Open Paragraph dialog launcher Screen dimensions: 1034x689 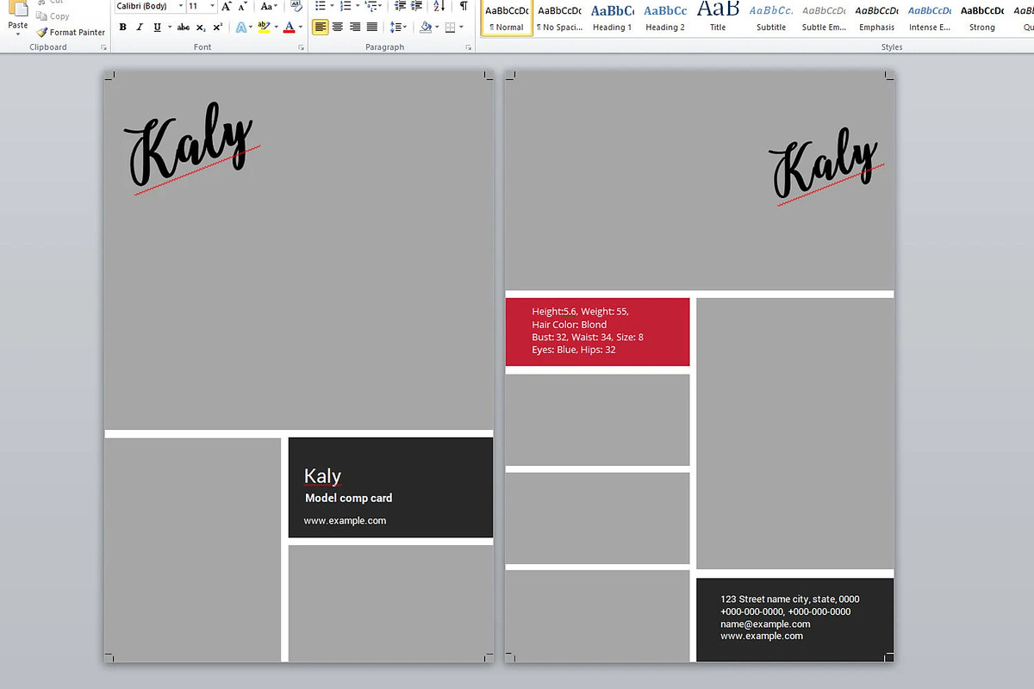click(x=470, y=47)
